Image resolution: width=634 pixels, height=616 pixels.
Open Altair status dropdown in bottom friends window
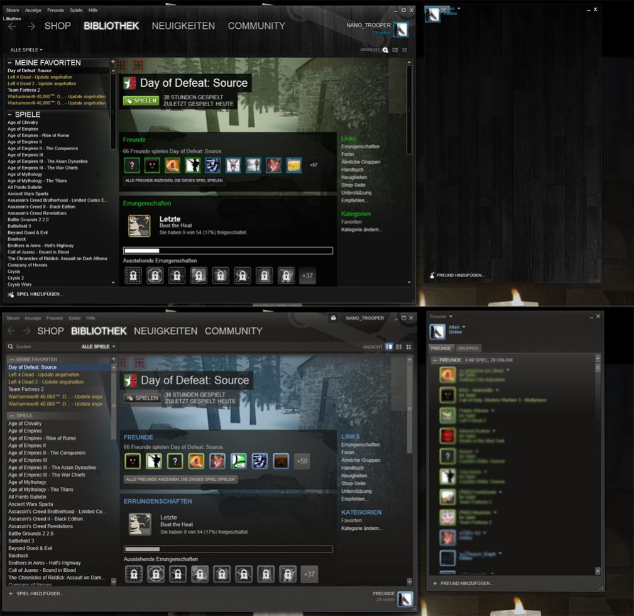click(x=464, y=327)
